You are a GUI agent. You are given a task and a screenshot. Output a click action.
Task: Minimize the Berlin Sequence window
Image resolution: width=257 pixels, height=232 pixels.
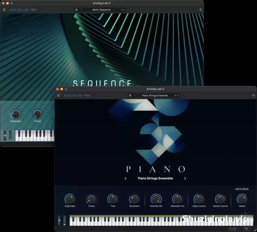pyautogui.click(x=7, y=3)
